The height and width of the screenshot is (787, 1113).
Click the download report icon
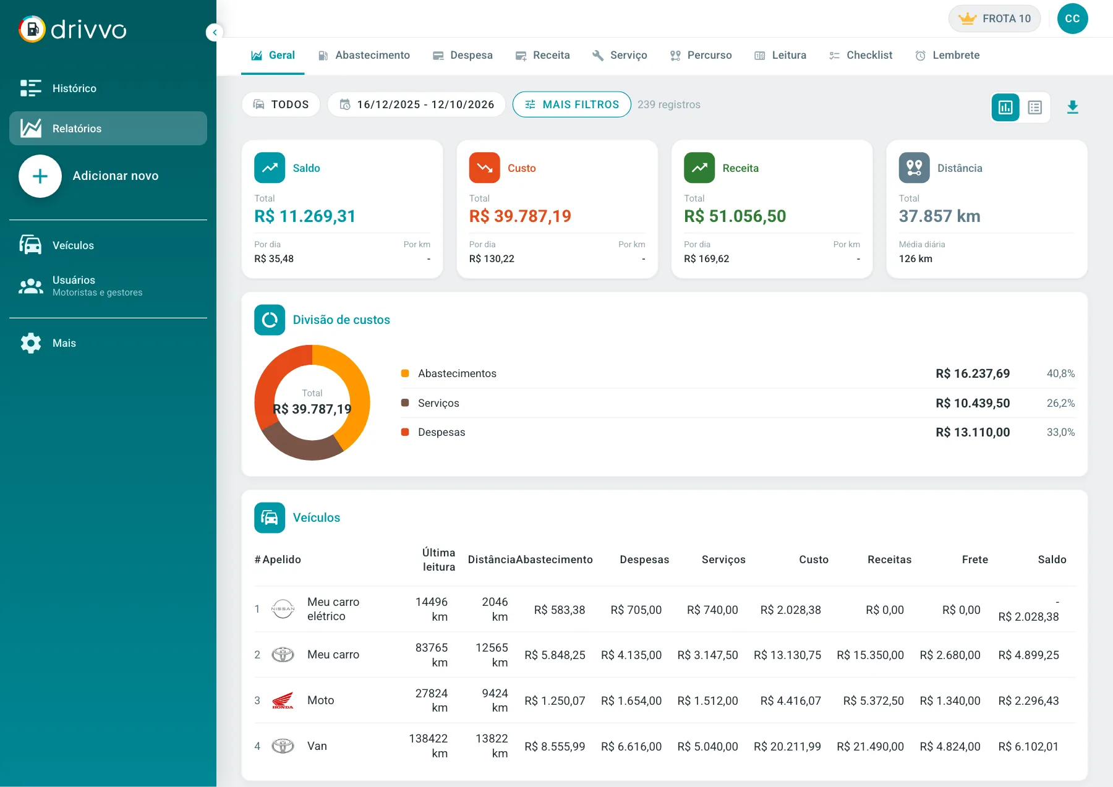tap(1073, 108)
